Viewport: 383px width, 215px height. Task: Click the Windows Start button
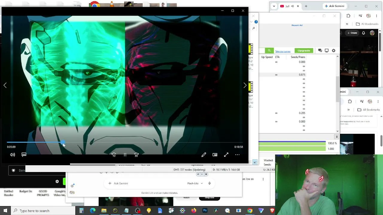(x=5, y=211)
